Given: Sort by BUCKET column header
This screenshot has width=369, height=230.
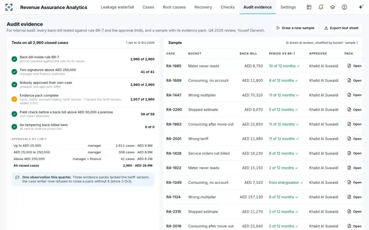Looking at the screenshot, I should (x=195, y=53).
